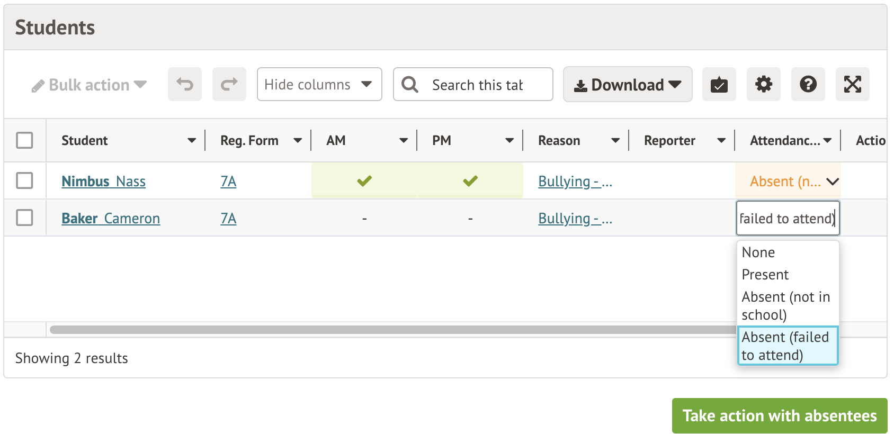Choose 'Absent (failed to attend)' option
894x434 pixels.
click(x=787, y=346)
